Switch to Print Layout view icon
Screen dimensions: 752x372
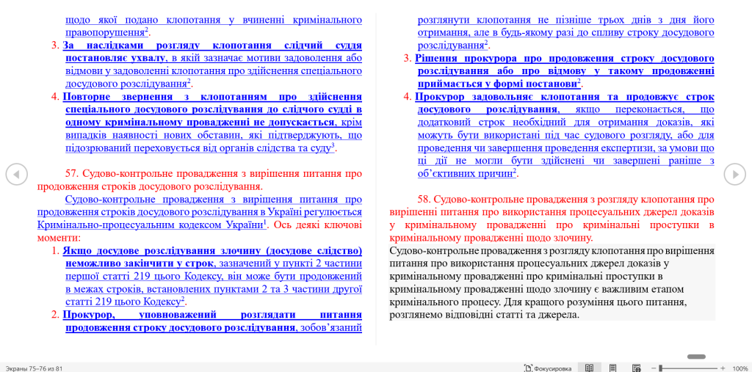point(613,368)
